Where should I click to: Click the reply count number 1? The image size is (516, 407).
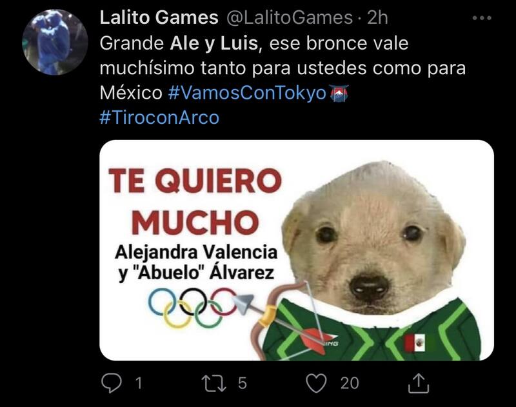[x=139, y=383]
